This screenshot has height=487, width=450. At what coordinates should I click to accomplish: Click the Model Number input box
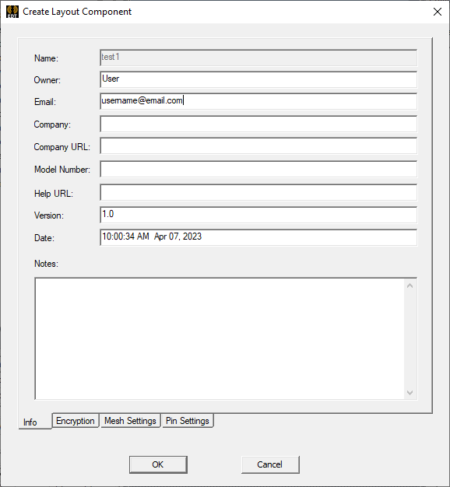click(x=258, y=169)
